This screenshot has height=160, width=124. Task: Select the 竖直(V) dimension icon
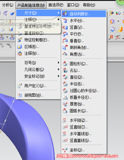pyautogui.click(x=65, y=27)
